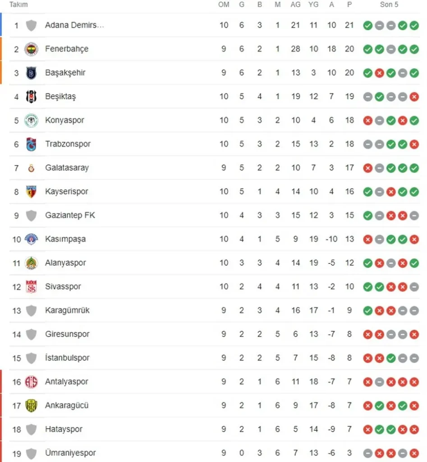
Task: Click the P points column header
Action: [x=349, y=5]
